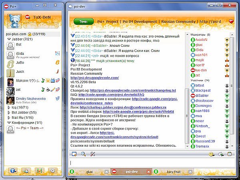Collapse the Конференции (1/1) group
Viewport: 240px width, 180px height.
(9, 122)
